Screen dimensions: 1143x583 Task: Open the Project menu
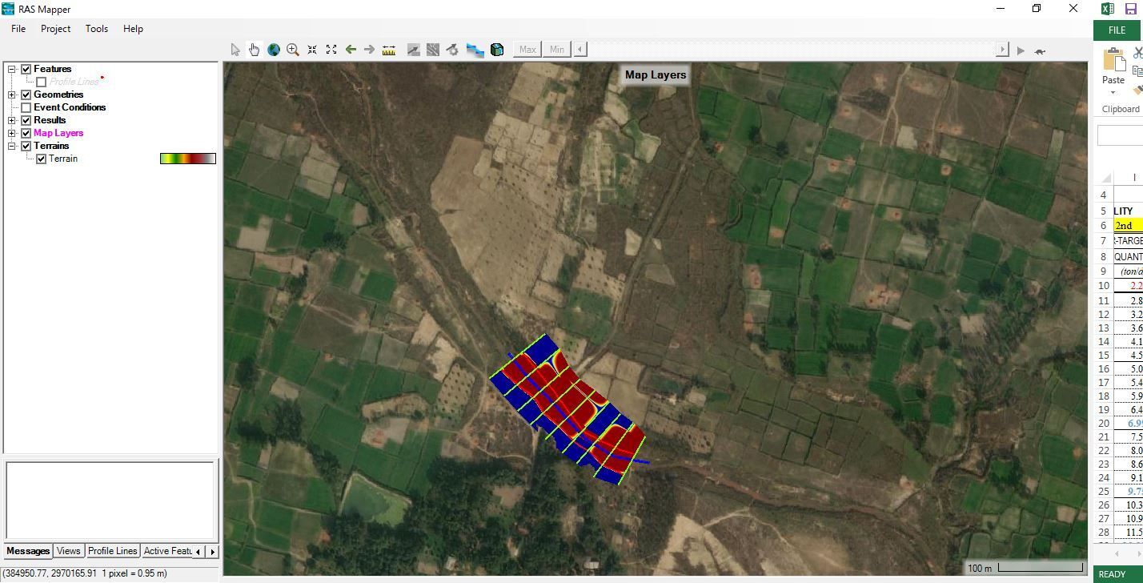[56, 29]
